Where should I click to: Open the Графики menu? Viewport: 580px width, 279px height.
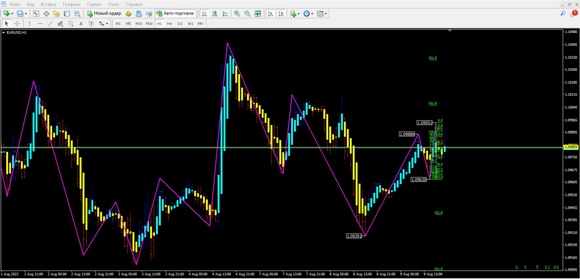(x=72, y=4)
